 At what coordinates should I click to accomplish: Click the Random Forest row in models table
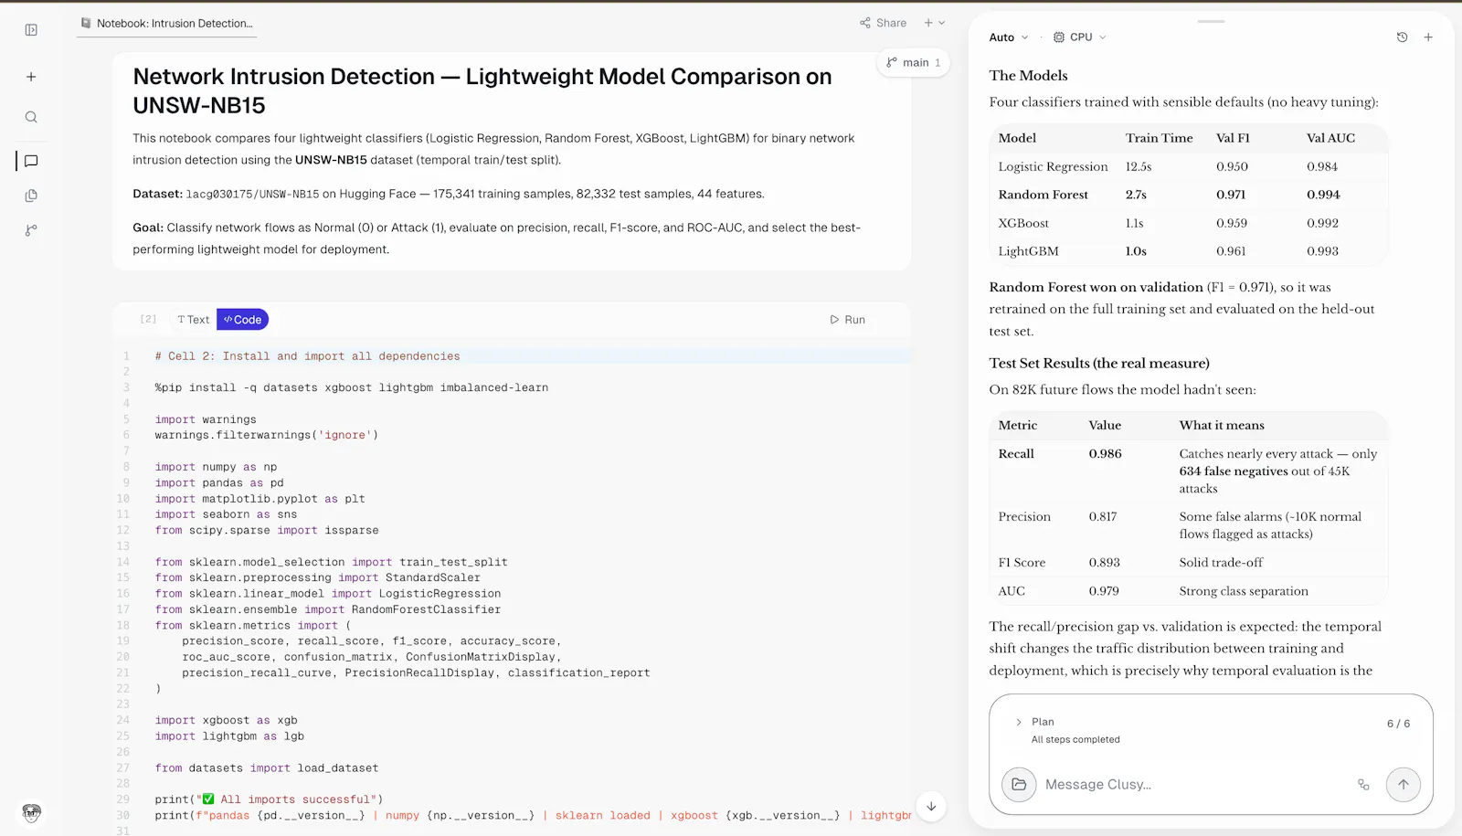click(x=1188, y=195)
